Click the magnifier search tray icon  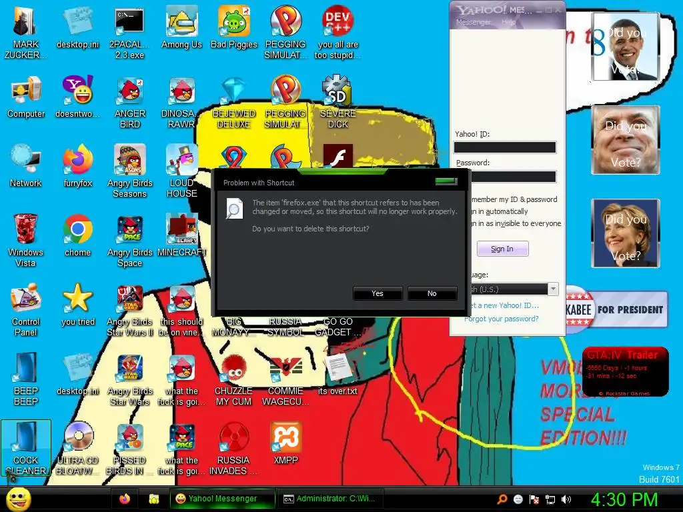click(502, 499)
